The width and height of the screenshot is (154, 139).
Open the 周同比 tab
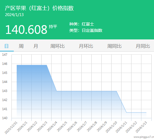click(114, 46)
